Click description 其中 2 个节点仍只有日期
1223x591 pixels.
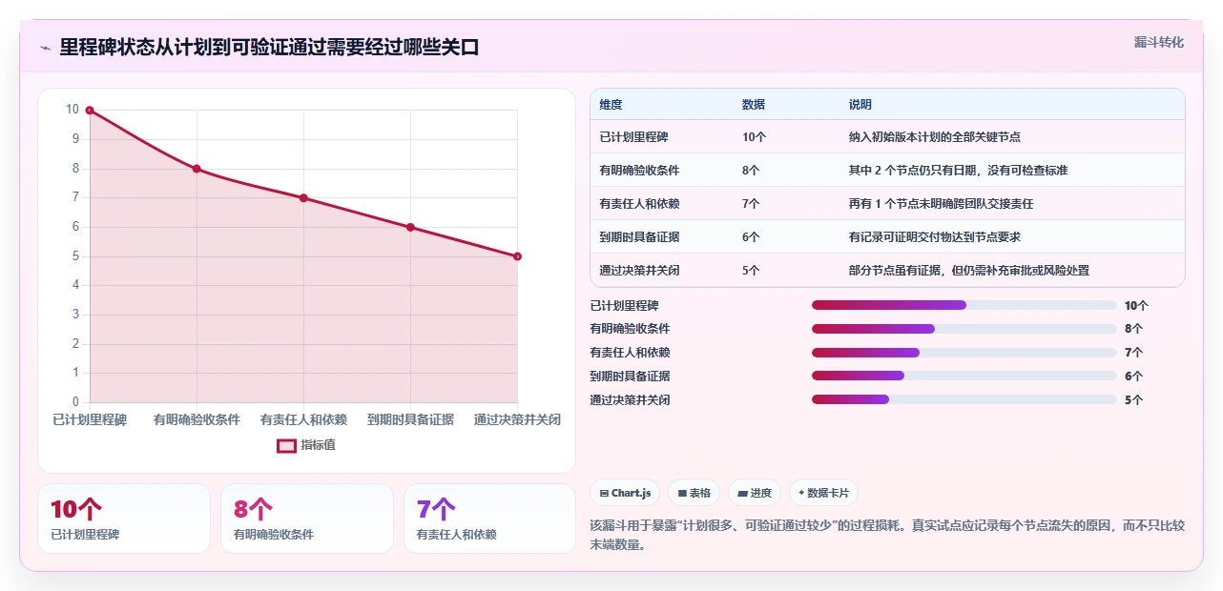pyautogui.click(x=958, y=171)
